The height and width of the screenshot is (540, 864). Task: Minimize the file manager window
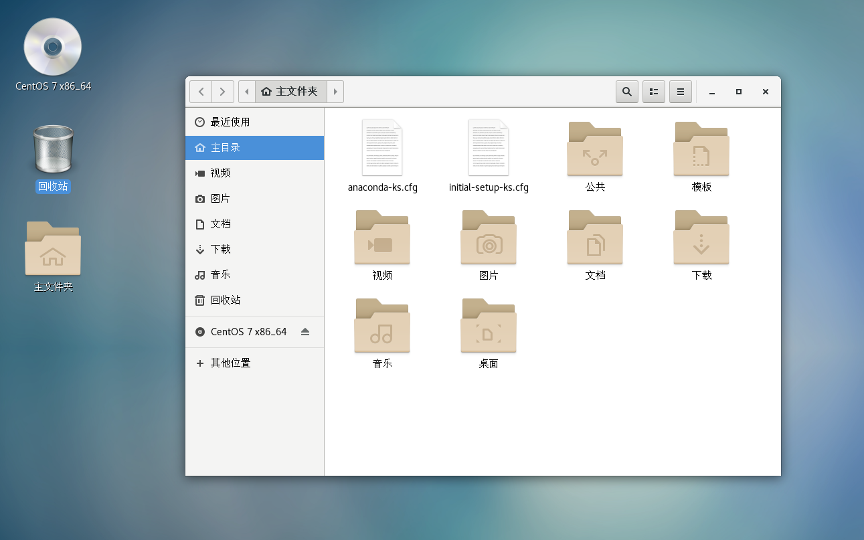[712, 92]
